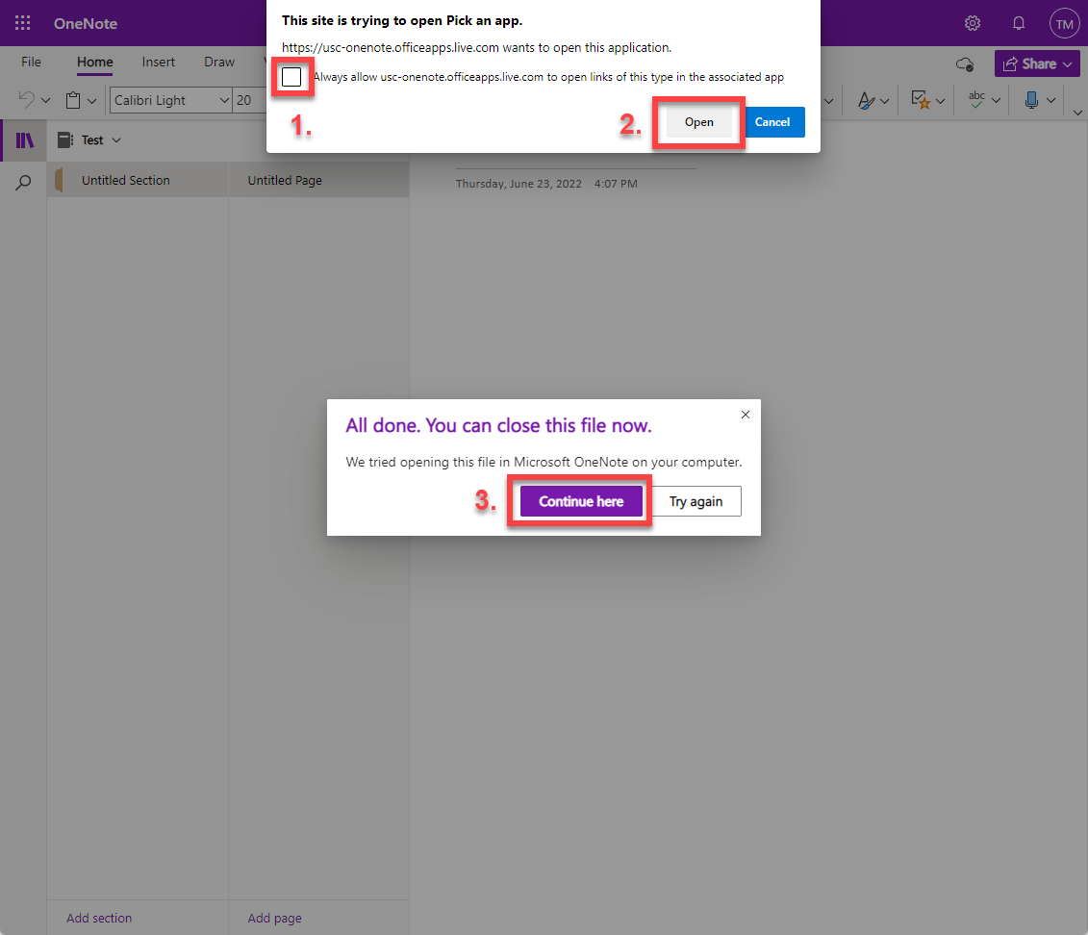Click the Continue here button
Screen dimensions: 1088x935
coord(581,501)
